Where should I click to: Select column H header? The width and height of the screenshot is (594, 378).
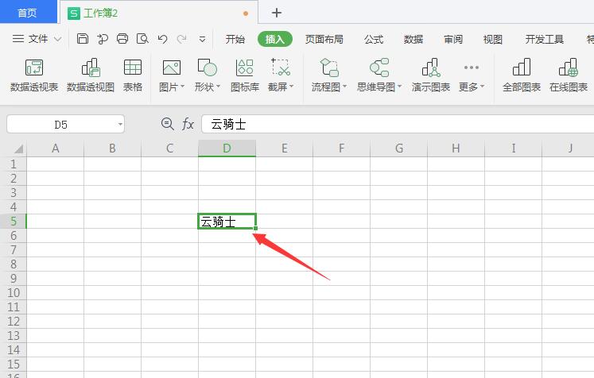(x=456, y=148)
